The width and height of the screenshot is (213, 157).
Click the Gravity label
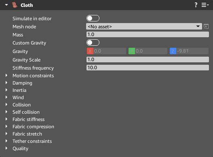(x=20, y=51)
